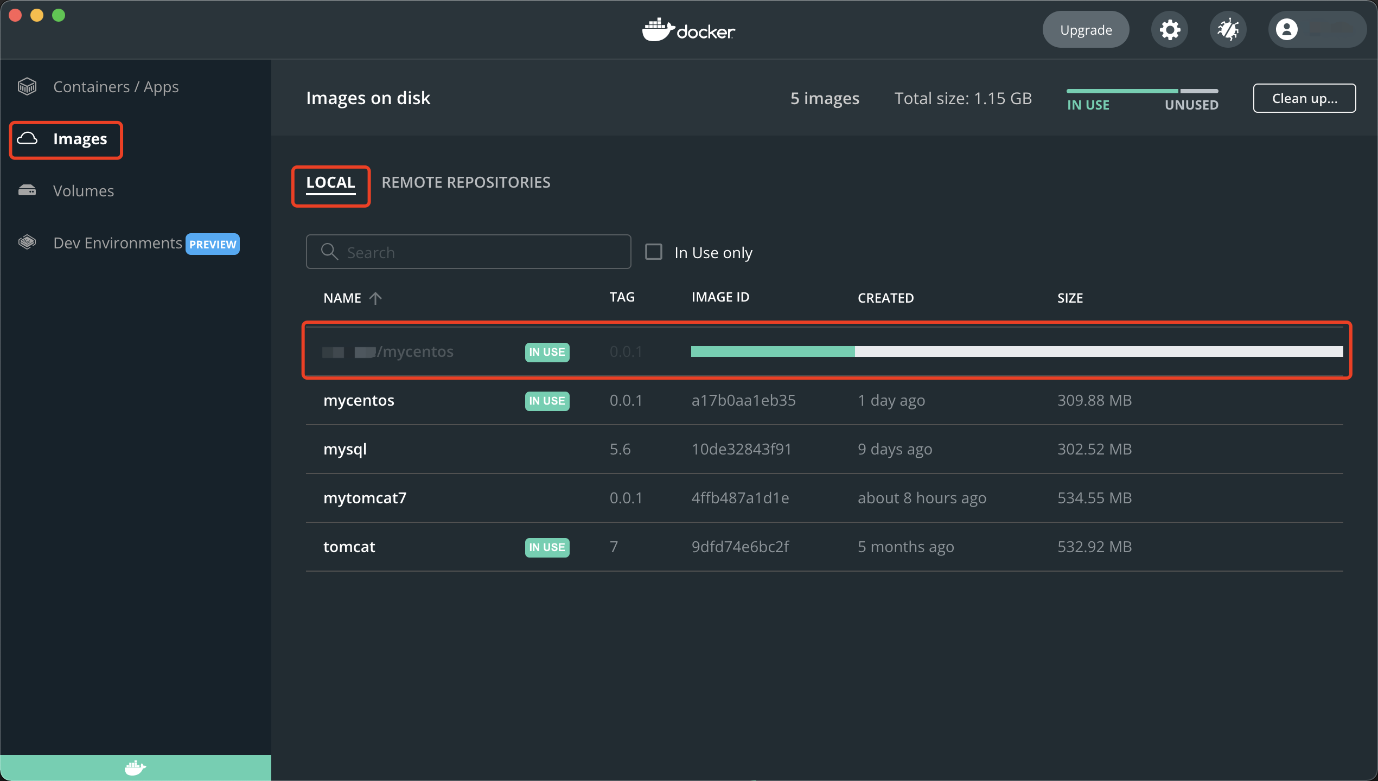The width and height of the screenshot is (1378, 781).
Task: Click the Dev Environments layers icon
Action: pos(27,242)
